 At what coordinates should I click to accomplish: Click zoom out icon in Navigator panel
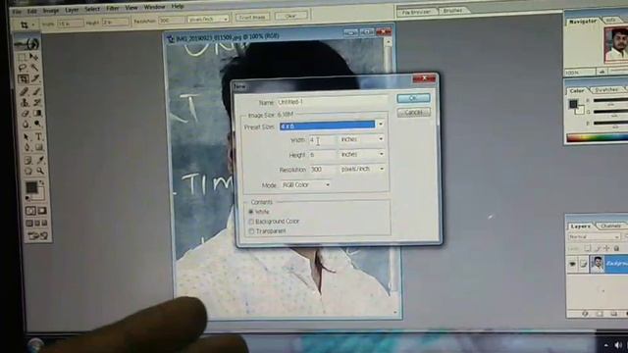coord(602,72)
